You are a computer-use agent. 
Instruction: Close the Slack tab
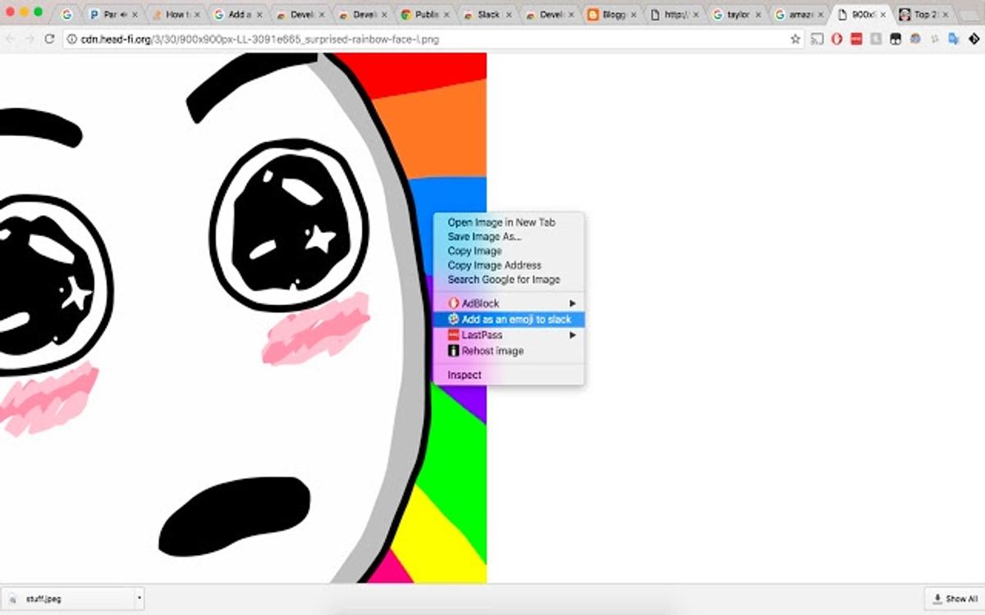510,15
